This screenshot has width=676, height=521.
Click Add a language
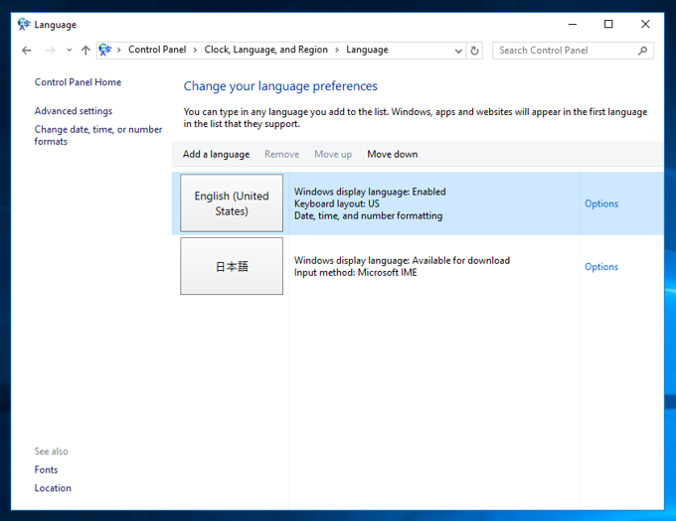pyautogui.click(x=216, y=154)
